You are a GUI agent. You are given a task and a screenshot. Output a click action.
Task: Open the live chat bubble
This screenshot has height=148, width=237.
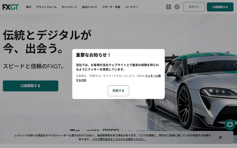point(230,125)
